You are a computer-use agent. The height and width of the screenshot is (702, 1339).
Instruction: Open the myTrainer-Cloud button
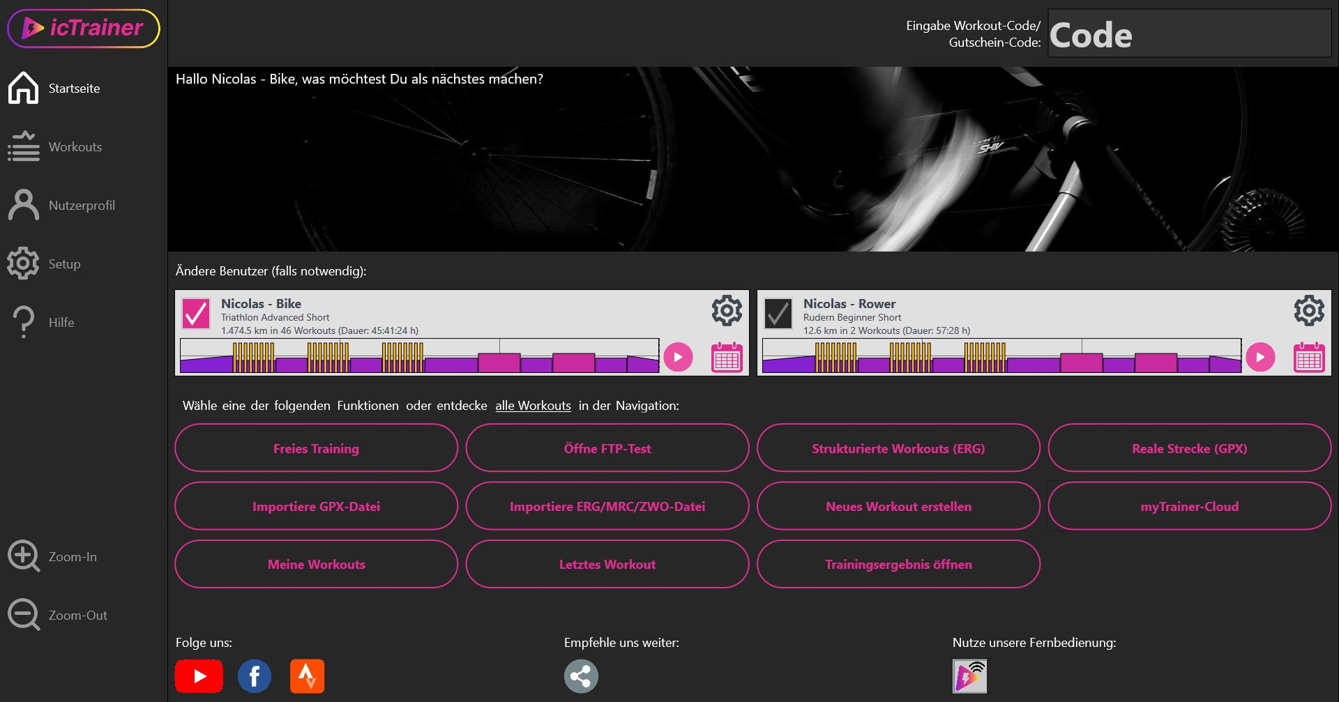tap(1190, 506)
